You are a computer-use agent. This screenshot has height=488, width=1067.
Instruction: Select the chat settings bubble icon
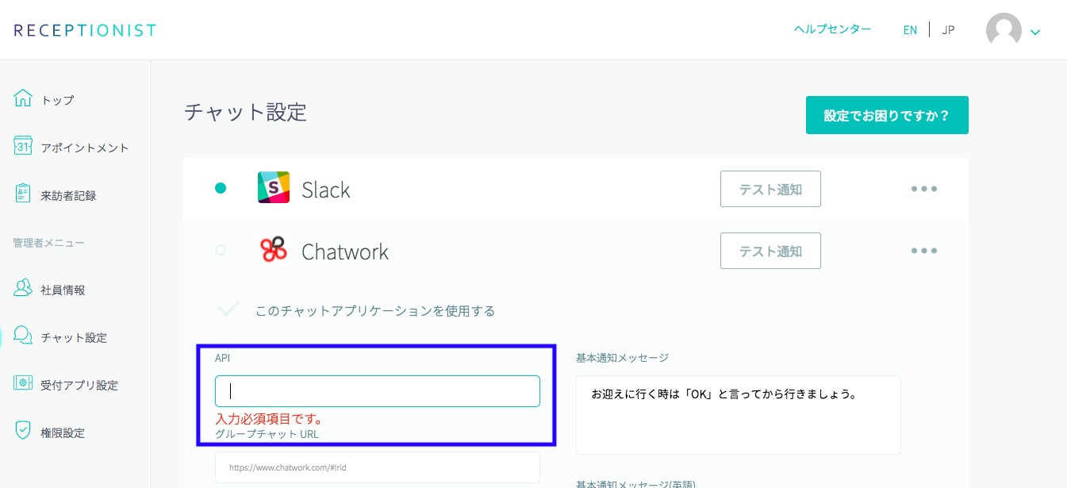coord(23,336)
